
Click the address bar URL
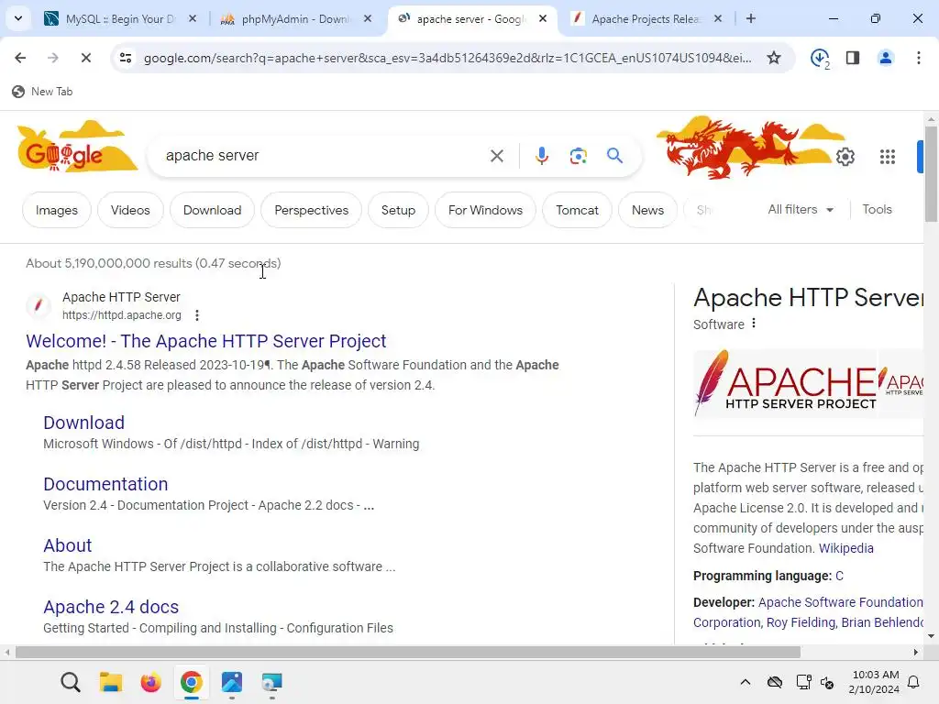tap(447, 58)
